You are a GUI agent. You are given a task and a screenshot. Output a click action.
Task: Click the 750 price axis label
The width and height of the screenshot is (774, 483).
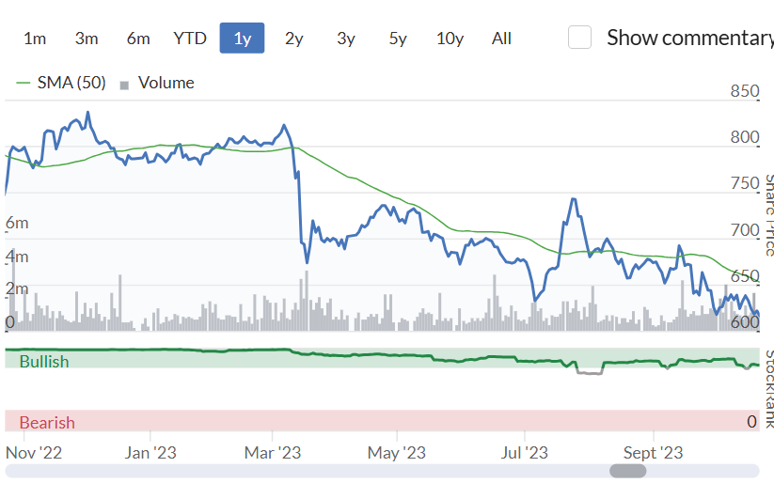point(745,183)
